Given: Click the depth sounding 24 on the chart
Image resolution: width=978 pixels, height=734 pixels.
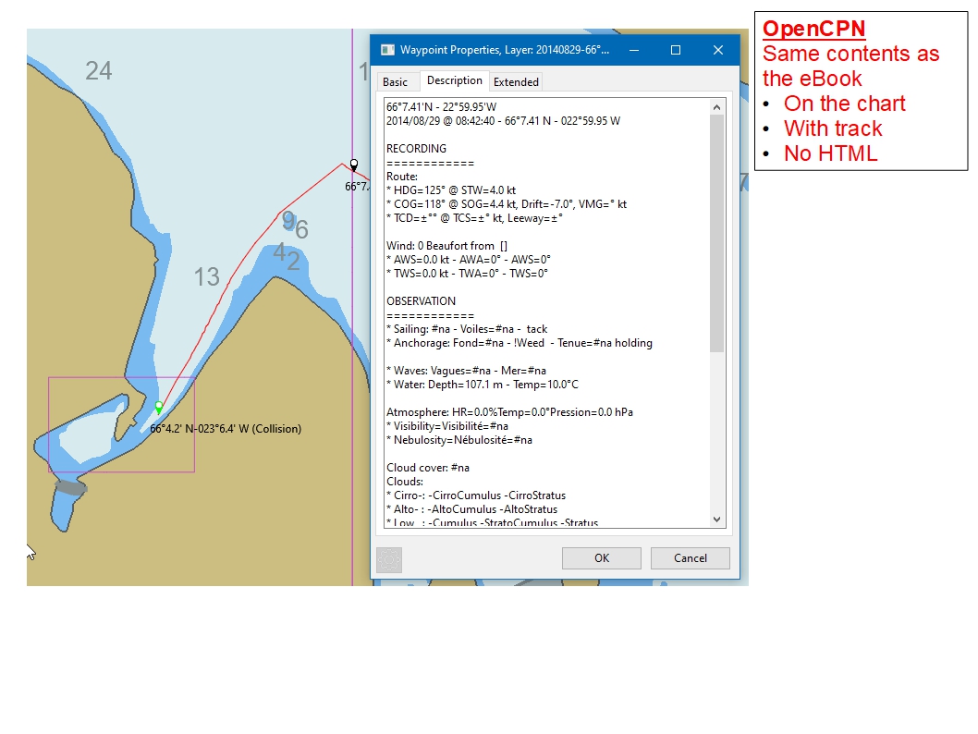Looking at the screenshot, I should pyautogui.click(x=99, y=70).
